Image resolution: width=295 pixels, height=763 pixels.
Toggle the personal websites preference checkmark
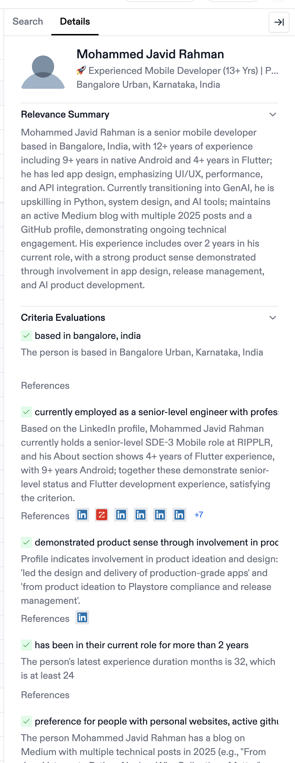point(26,721)
